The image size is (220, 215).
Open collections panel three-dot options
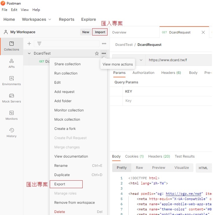(104, 44)
